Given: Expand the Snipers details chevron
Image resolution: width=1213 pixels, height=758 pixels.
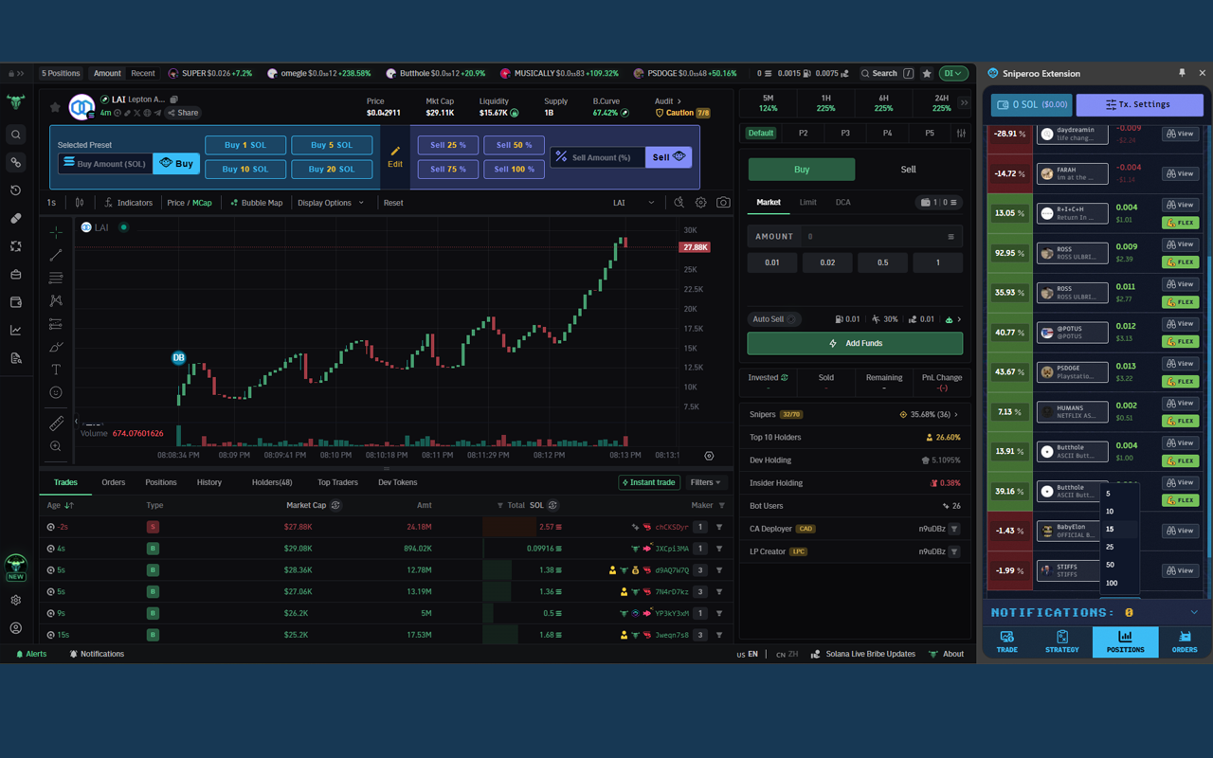Looking at the screenshot, I should pyautogui.click(x=956, y=414).
